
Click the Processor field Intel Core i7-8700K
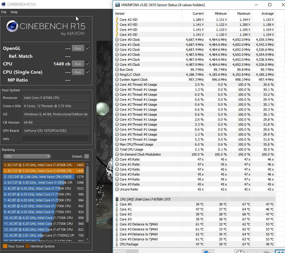point(56,98)
